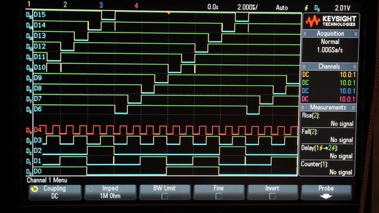Enable the Fine adjustment checkbox
This screenshot has height=213, width=379.
(x=219, y=196)
